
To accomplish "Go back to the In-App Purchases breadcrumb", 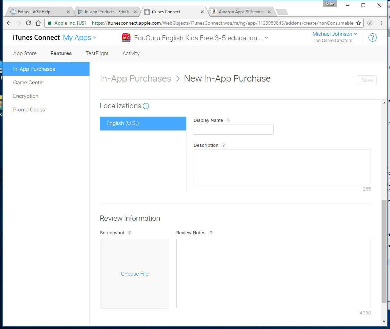I will pos(136,79).
